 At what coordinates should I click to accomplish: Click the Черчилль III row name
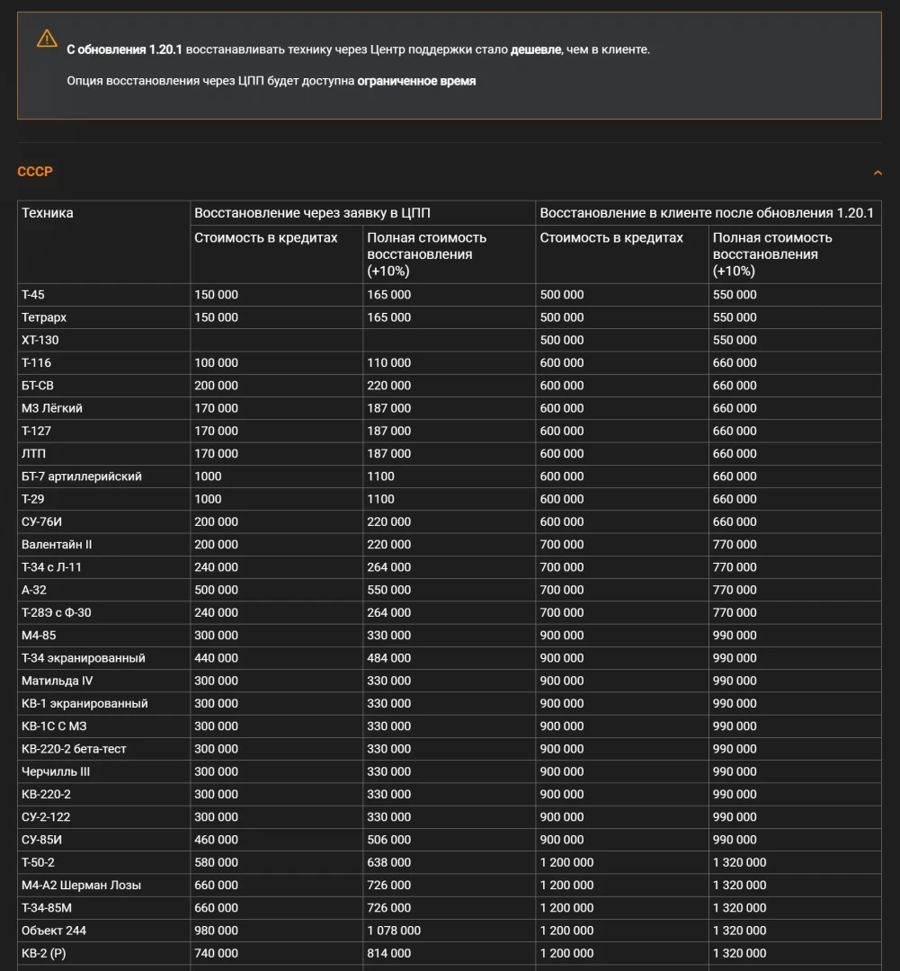click(56, 771)
